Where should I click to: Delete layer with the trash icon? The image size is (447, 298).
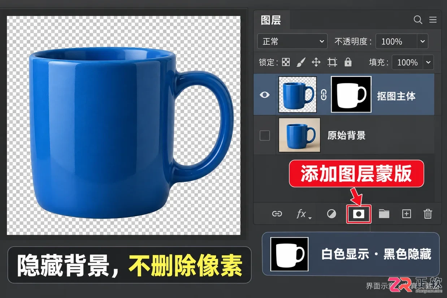click(x=428, y=214)
